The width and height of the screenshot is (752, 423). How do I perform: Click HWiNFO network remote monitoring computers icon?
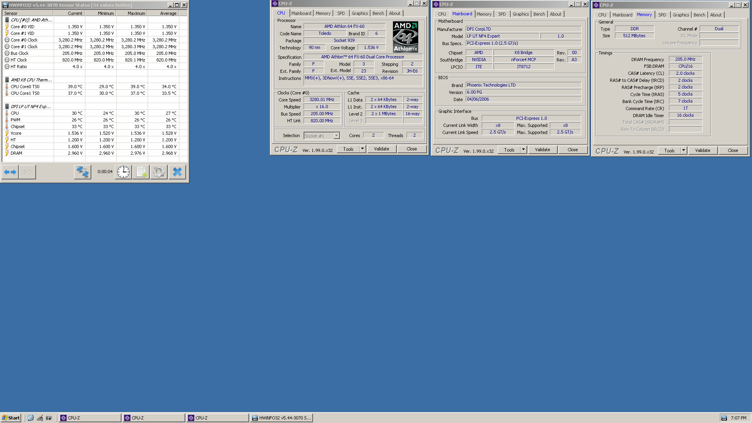[82, 172]
